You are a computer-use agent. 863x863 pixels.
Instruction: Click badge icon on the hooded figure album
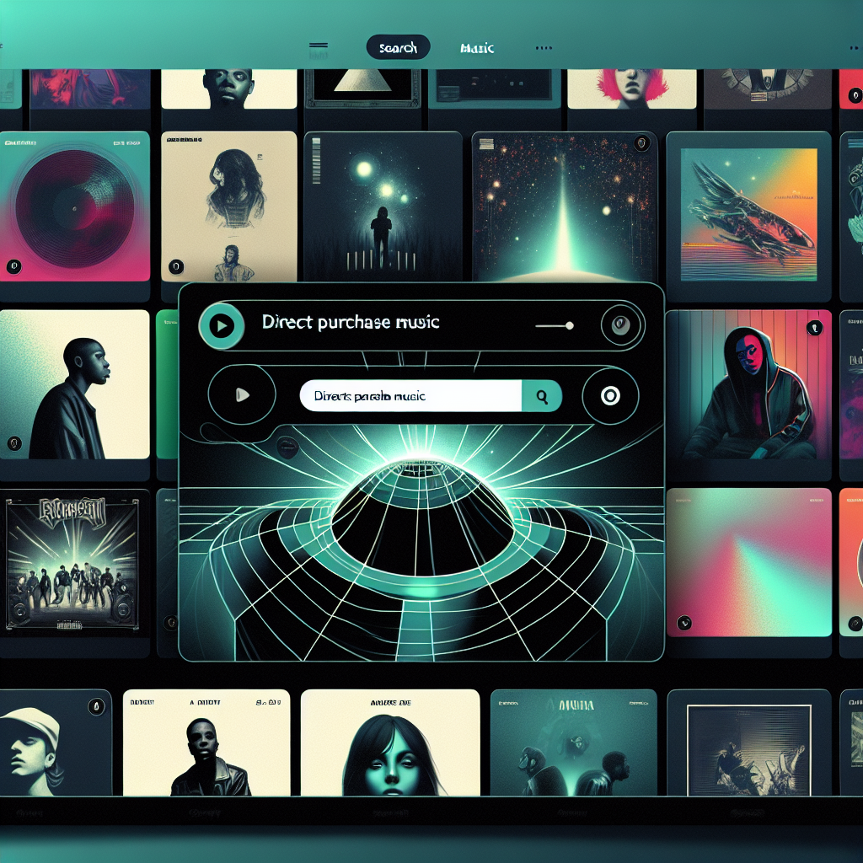pyautogui.click(x=814, y=327)
